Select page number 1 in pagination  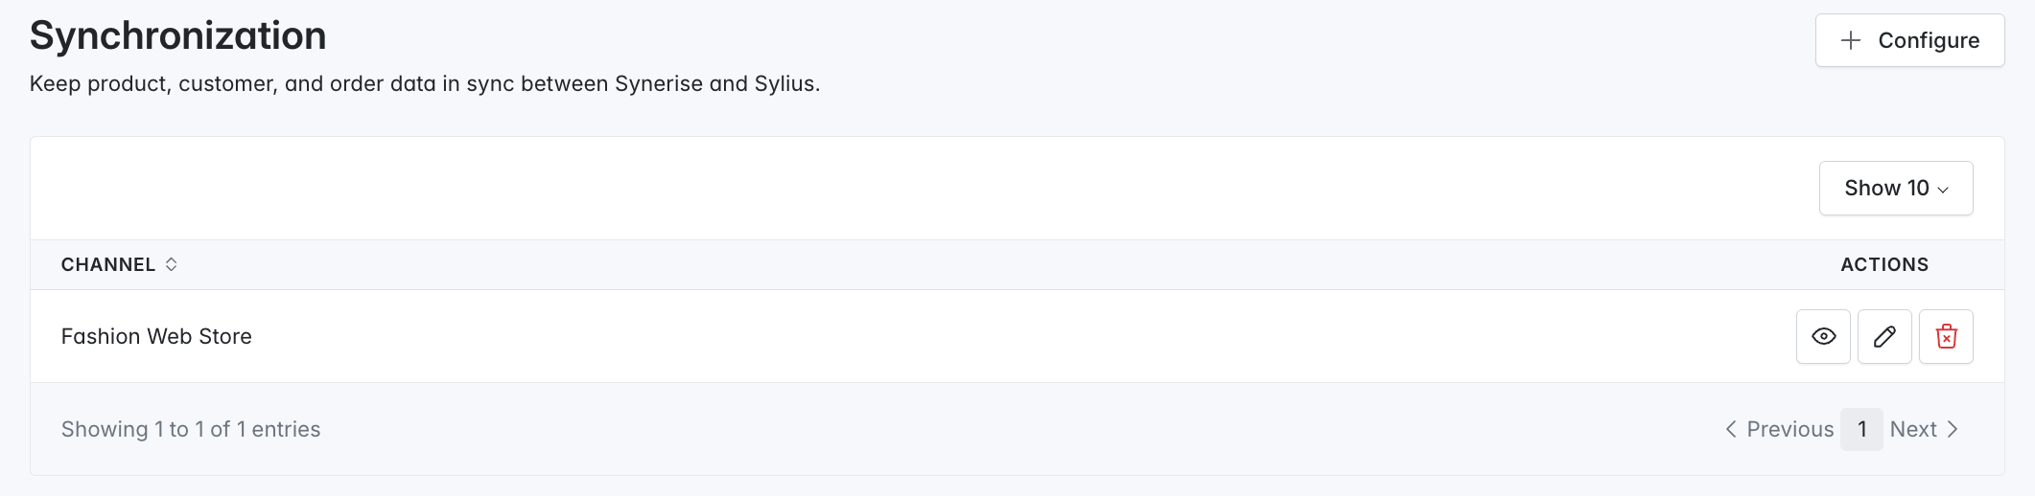(x=1861, y=429)
